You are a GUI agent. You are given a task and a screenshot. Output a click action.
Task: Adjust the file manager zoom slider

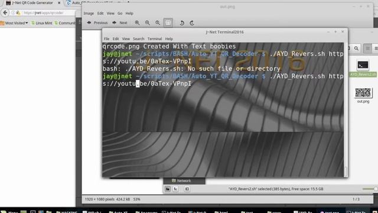pos(370,189)
